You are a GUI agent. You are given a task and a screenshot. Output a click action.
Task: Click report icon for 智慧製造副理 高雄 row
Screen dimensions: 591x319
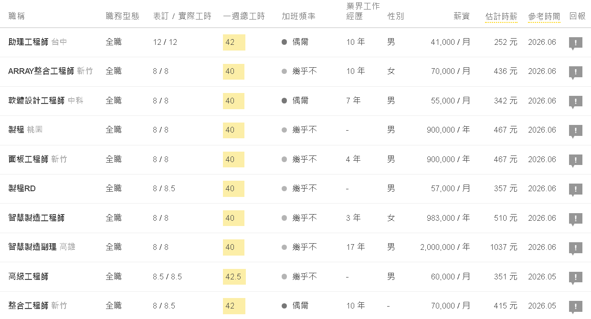(576, 248)
